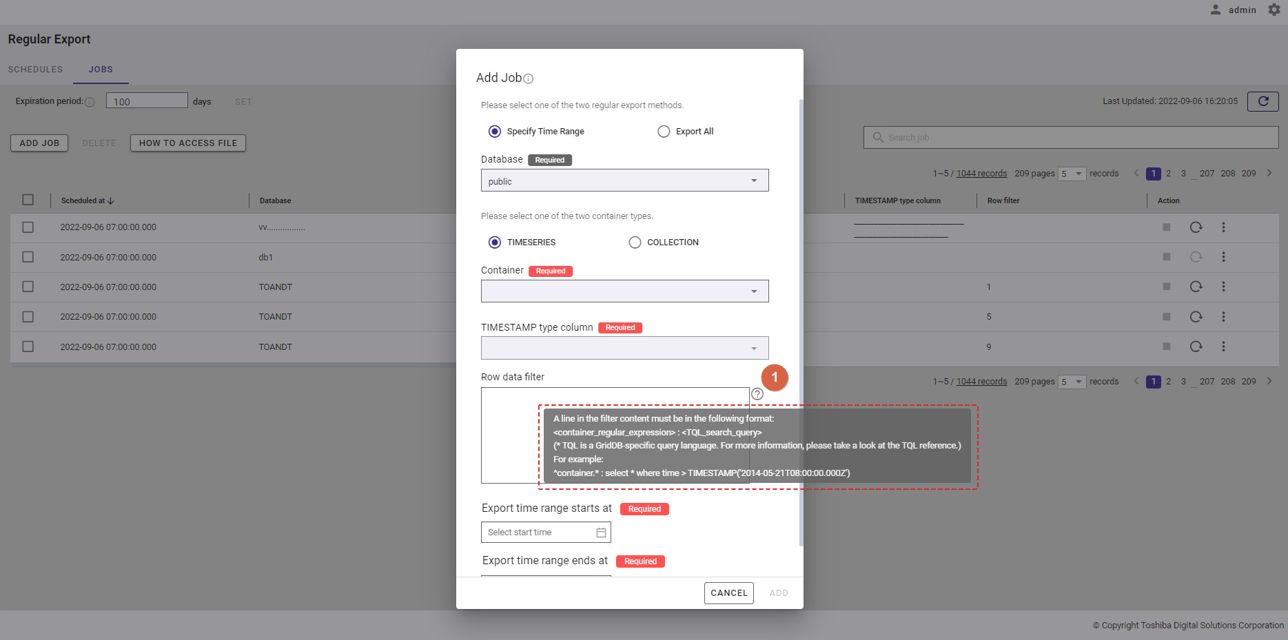This screenshot has width=1288, height=640.
Task: Click the refresh button beside Last Updated
Action: [x=1263, y=101]
